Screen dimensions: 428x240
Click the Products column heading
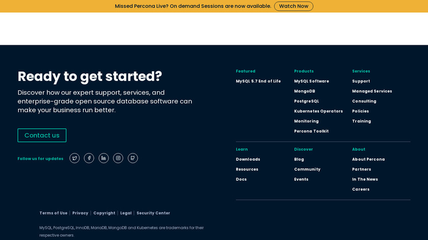[304, 71]
